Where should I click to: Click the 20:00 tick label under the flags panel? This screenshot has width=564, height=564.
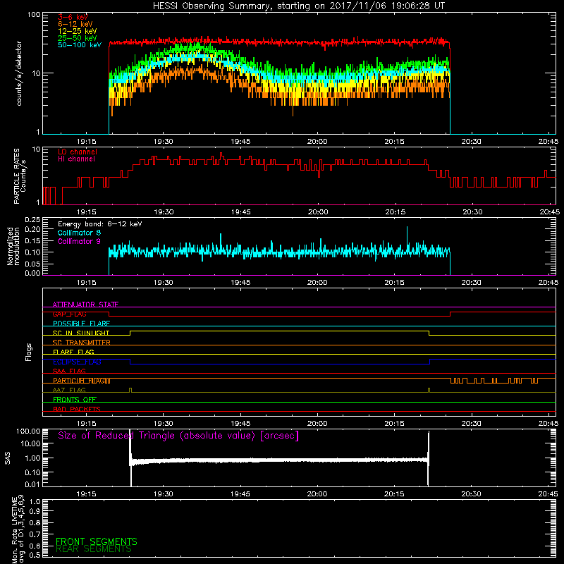point(317,424)
